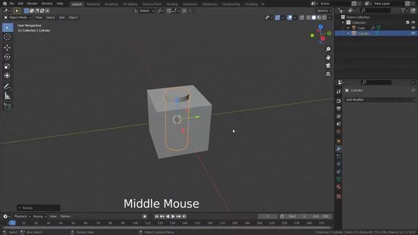This screenshot has width=418, height=235.
Task: Open the Texture properties checker tab
Action: point(338,196)
